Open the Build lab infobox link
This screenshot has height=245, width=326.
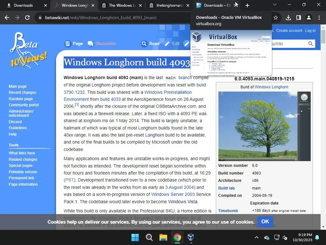click(226, 188)
